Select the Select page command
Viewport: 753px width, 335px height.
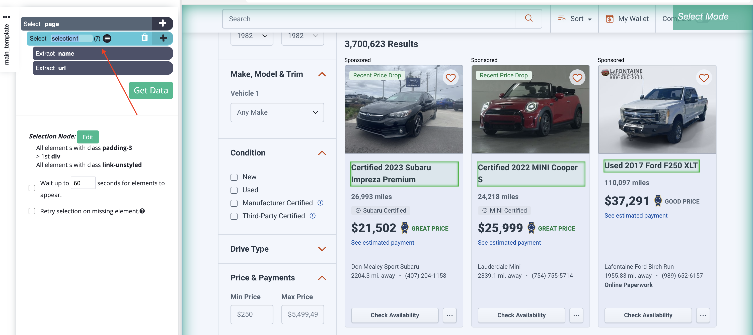[x=87, y=24]
